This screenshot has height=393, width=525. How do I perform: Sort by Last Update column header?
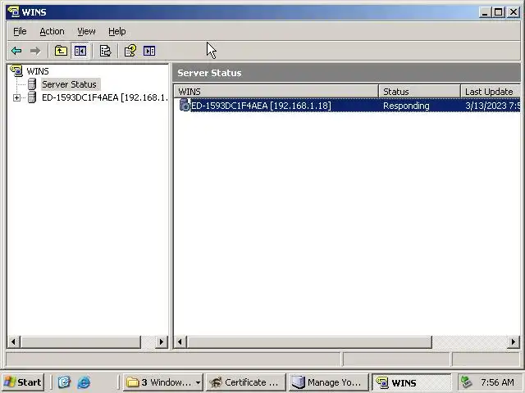491,91
